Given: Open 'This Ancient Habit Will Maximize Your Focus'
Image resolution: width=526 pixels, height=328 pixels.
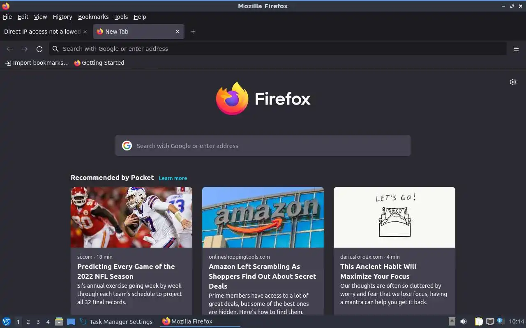Looking at the screenshot, I should (378, 271).
